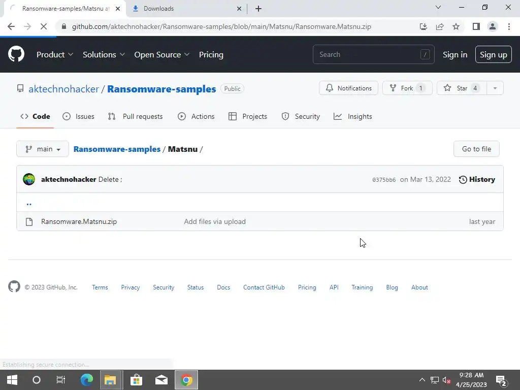Open the Pull requests tab
The width and height of the screenshot is (520, 390).
[135, 116]
